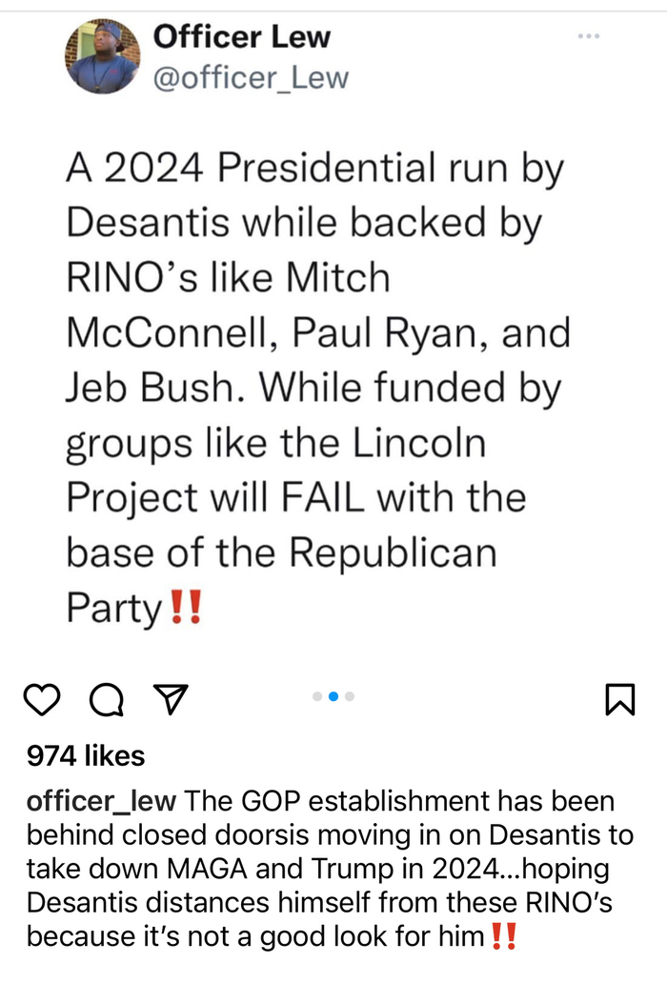Go to the third carousel dot
Screen dimensions: 667x983
pos(350,696)
